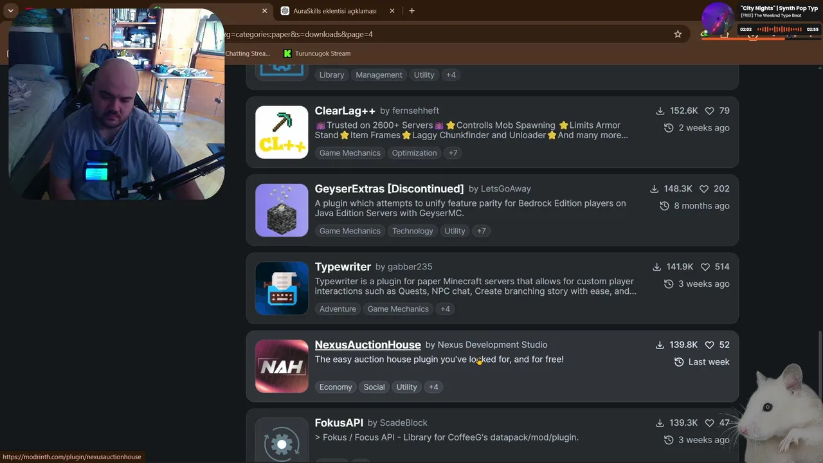Open the ClearLag++ plugin logo

click(x=282, y=132)
